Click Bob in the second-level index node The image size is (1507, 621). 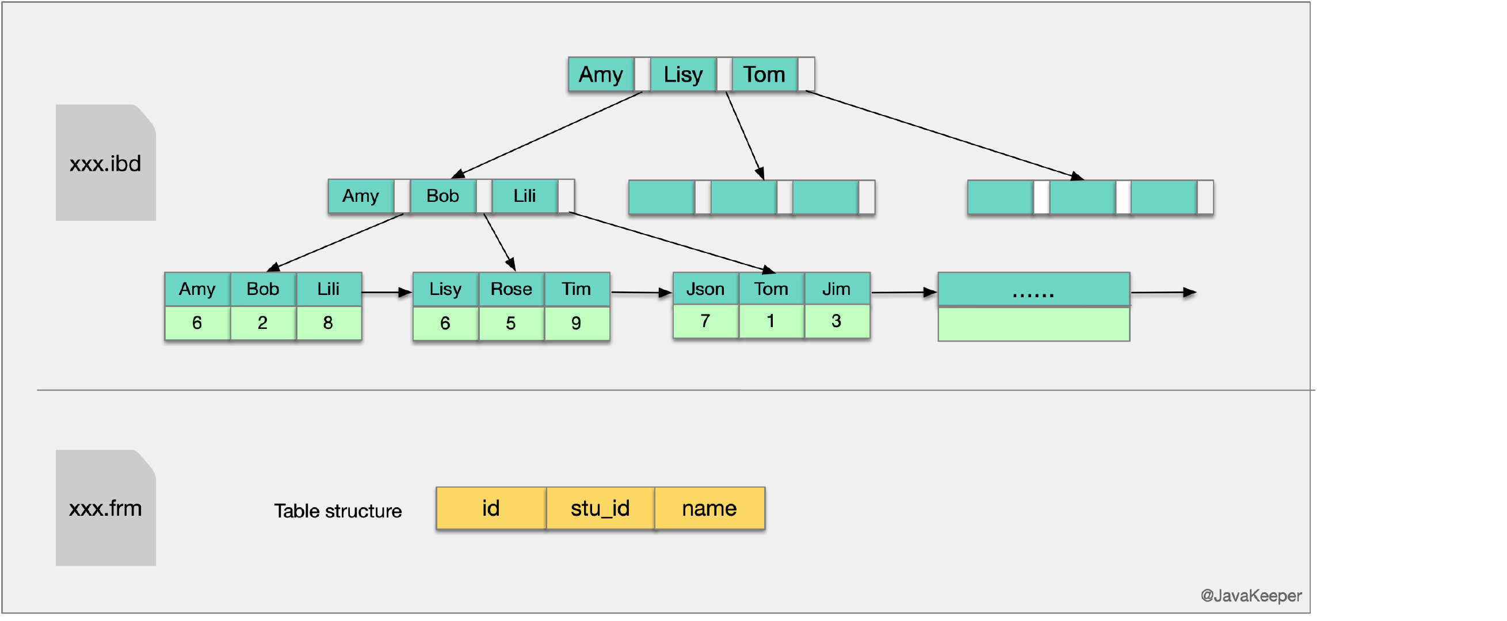pyautogui.click(x=442, y=196)
